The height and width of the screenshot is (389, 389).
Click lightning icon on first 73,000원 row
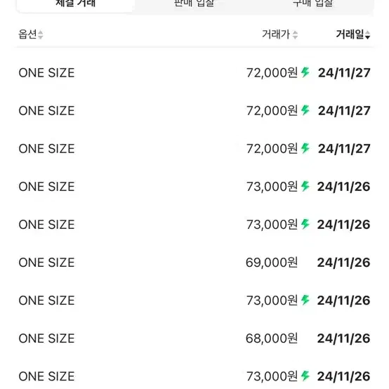[x=305, y=186]
